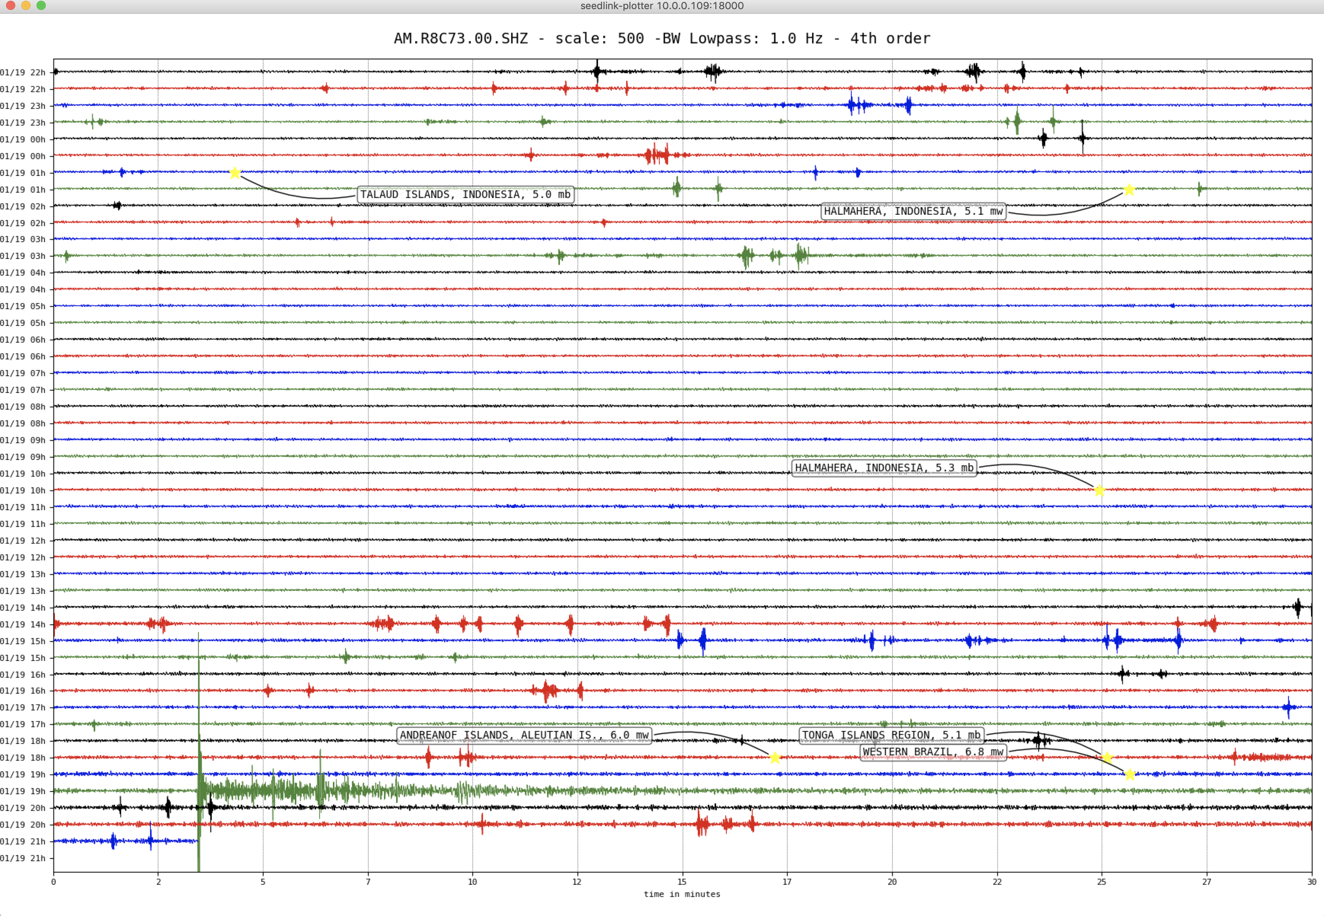Click the x-axis tick label 15
The width and height of the screenshot is (1324, 916).
coord(682,882)
